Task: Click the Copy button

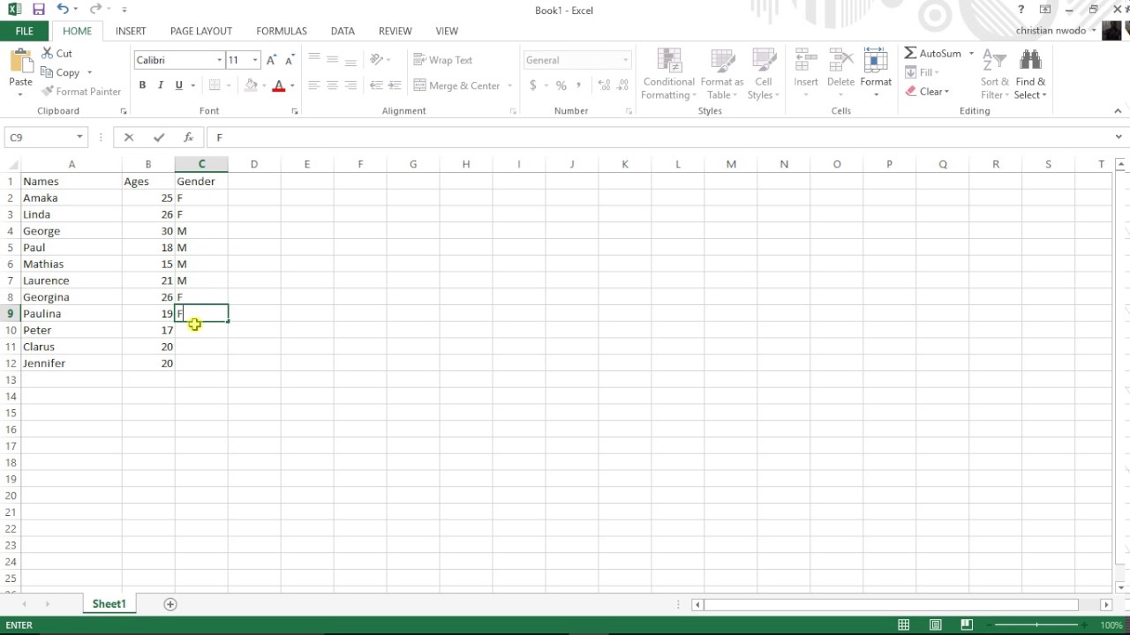Action: [60, 73]
